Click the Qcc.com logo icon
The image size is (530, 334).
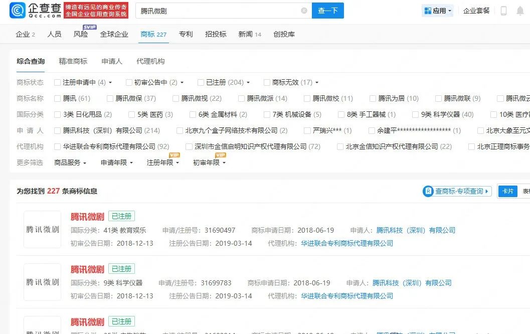[18, 10]
